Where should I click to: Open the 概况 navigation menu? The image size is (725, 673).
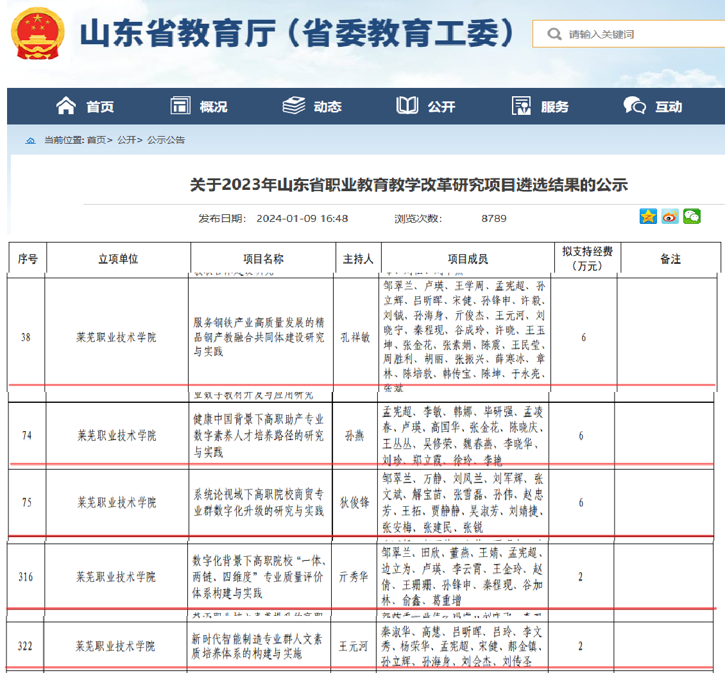click(200, 106)
